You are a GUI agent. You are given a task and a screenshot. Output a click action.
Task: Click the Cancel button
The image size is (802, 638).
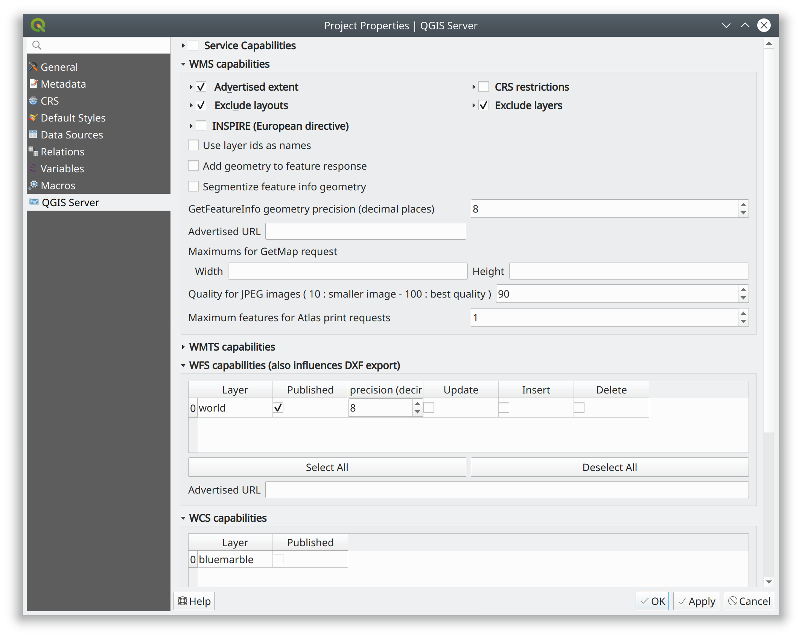point(749,601)
